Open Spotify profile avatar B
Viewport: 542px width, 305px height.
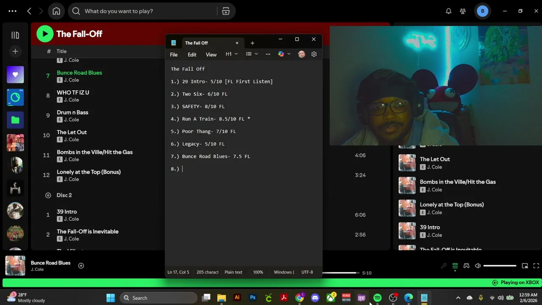coord(482,11)
